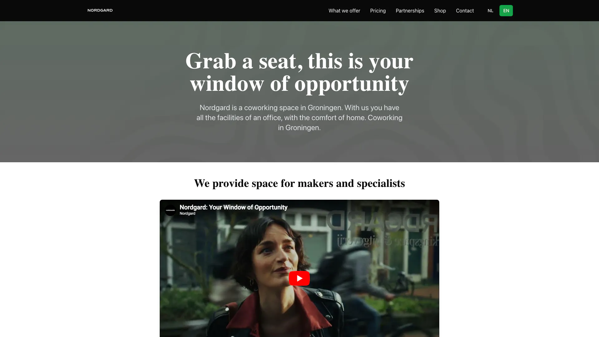Switch the site language to NL
The height and width of the screenshot is (337, 599).
[x=490, y=11]
